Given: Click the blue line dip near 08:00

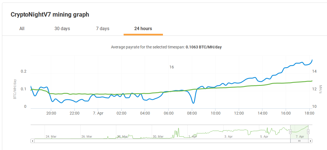Looking at the screenshot, I should tap(194, 102).
